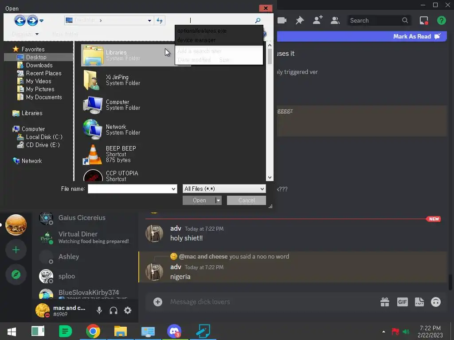This screenshot has width=454, height=340.
Task: Expand the Open button split arrow
Action: coord(219,201)
